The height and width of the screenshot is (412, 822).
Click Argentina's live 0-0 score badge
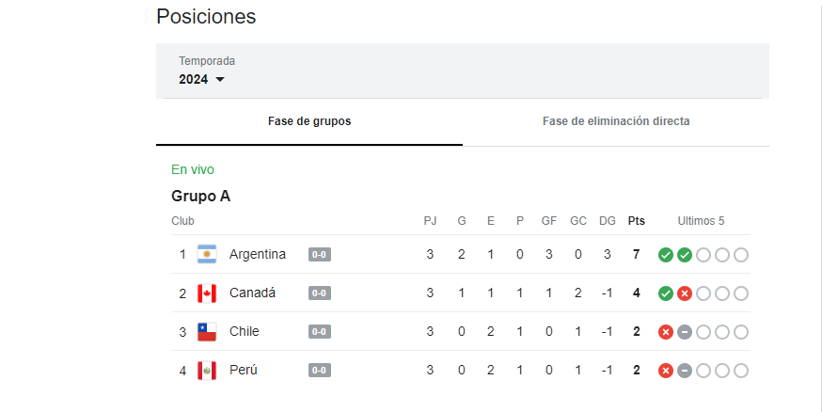tap(320, 255)
